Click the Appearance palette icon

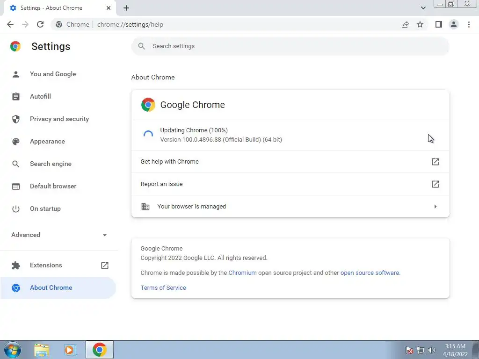tap(16, 141)
